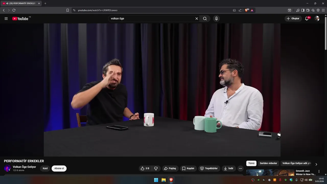Open the Brave Shields lion icon
327x184 pixels.
(247, 10)
